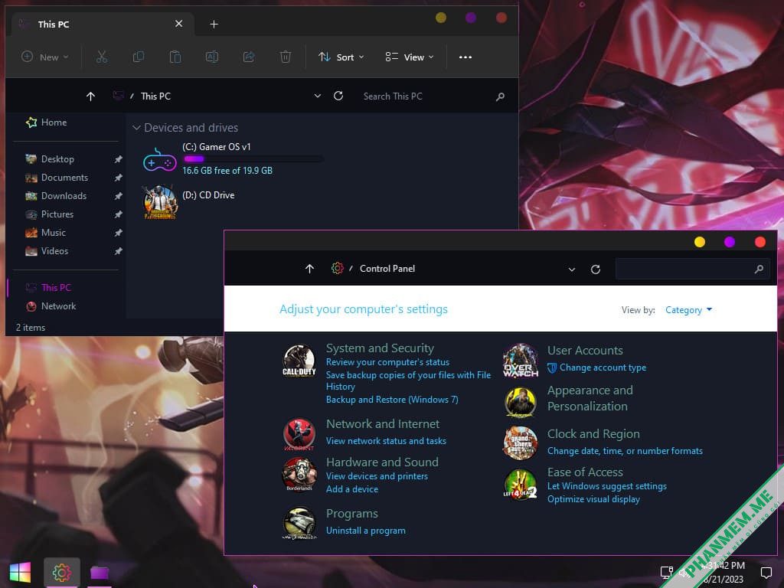Click the search magnifier in This PC window
Screen dimensions: 784x588
(500, 96)
